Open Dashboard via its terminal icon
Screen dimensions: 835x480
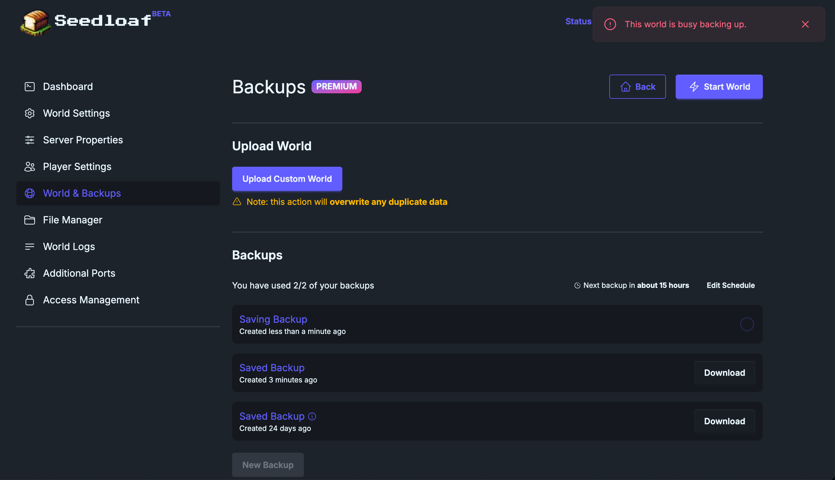point(30,87)
